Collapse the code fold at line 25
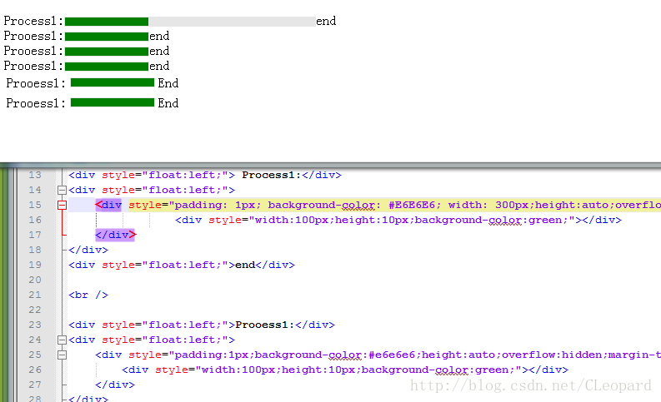Viewport: 661px width, 402px height. pyautogui.click(x=62, y=355)
